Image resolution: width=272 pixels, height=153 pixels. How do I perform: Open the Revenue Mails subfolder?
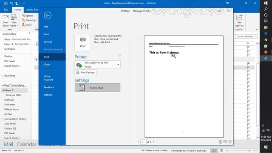tap(14, 95)
